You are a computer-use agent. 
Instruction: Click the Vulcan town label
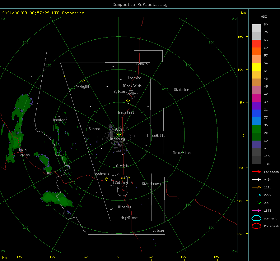coord(158,231)
